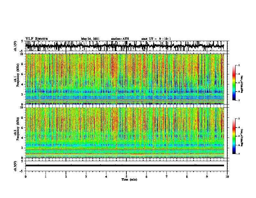Viewport: 256px width, 198px height.
Task: Click the ch.2 color bar log(PSD) label
Action: click(x=242, y=137)
